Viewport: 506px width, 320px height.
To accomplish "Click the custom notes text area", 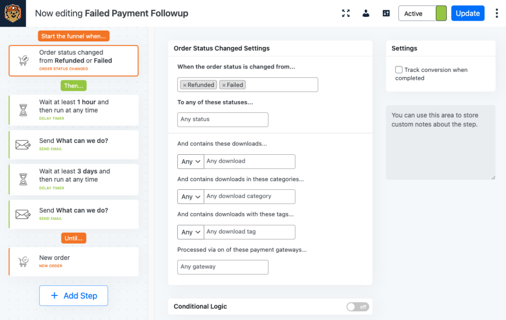I will click(440, 142).
